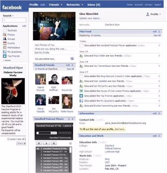Select playlist item 'Handbell Podcast 069'
The image size is (167, 173).
pyautogui.click(x=54, y=161)
